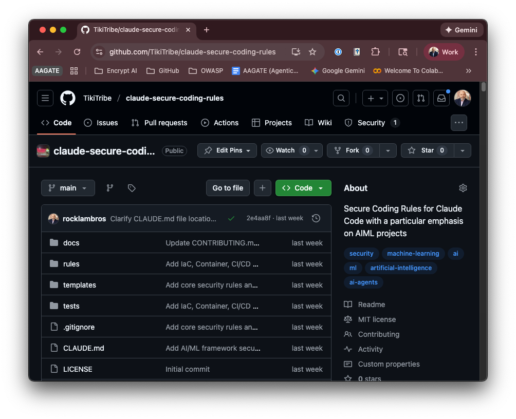
Task: Bookmark this page with the star icon
Action: pos(312,52)
